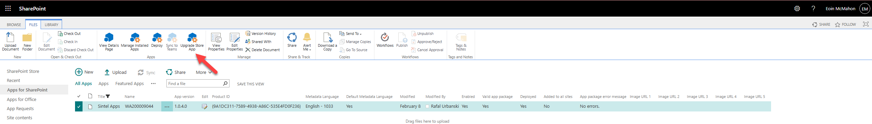872x124 pixels.
Task: Sort by the App version column header
Action: pos(184,97)
